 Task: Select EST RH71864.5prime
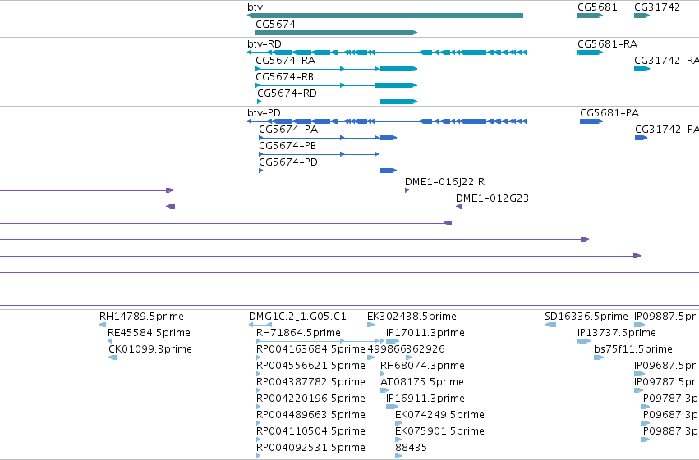click(298, 333)
